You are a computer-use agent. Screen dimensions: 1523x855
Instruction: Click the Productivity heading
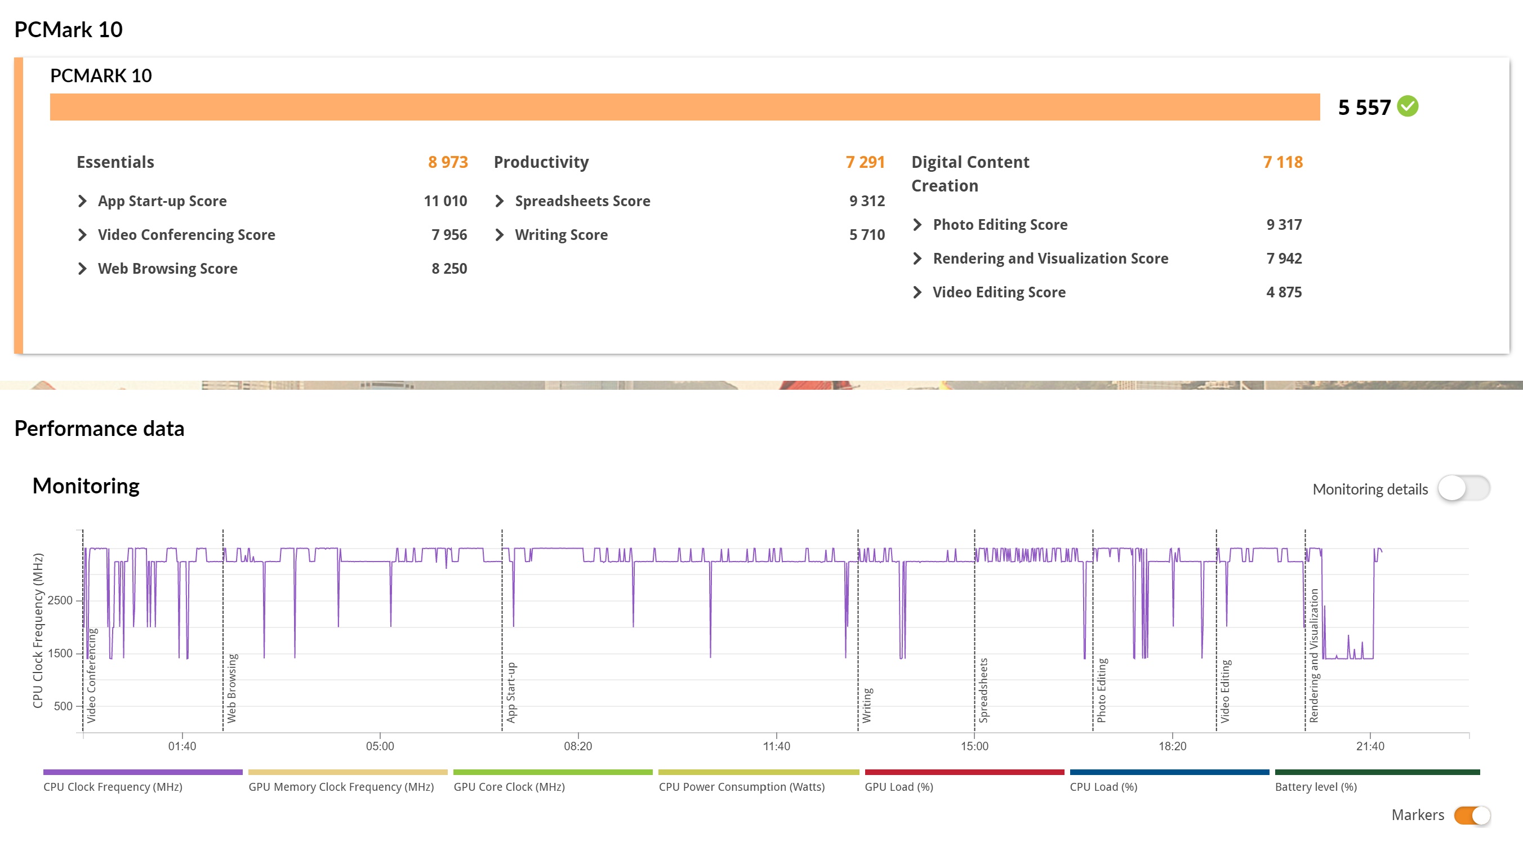[x=541, y=162]
